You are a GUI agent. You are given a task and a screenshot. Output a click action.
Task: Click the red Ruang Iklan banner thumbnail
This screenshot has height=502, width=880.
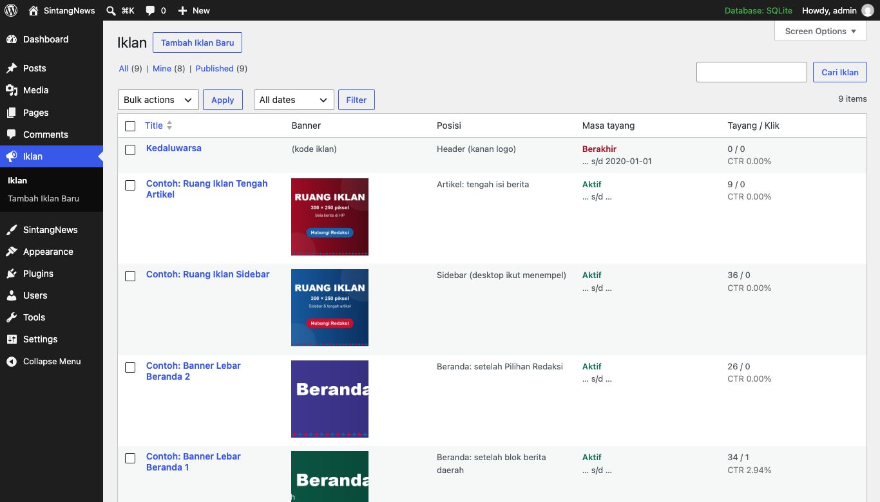click(x=330, y=217)
